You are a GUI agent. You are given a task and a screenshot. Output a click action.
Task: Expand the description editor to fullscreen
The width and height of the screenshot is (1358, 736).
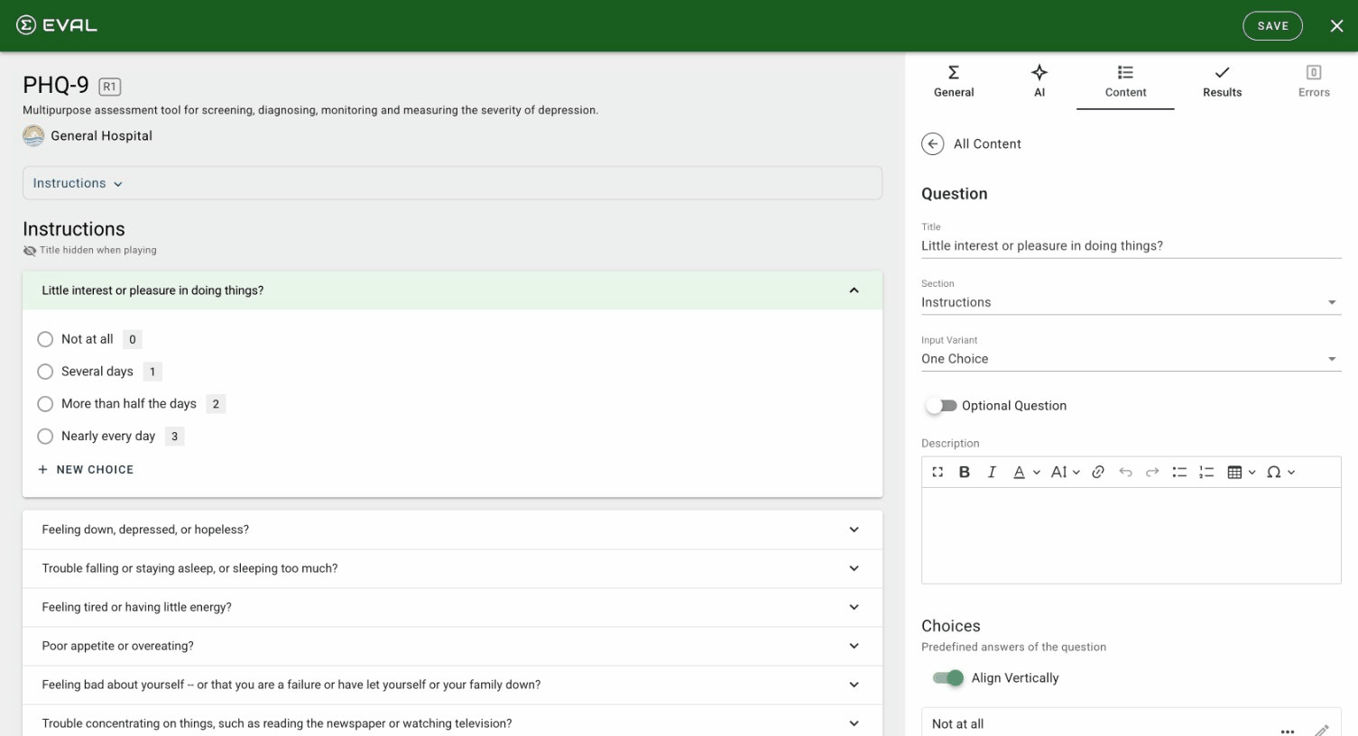937,471
